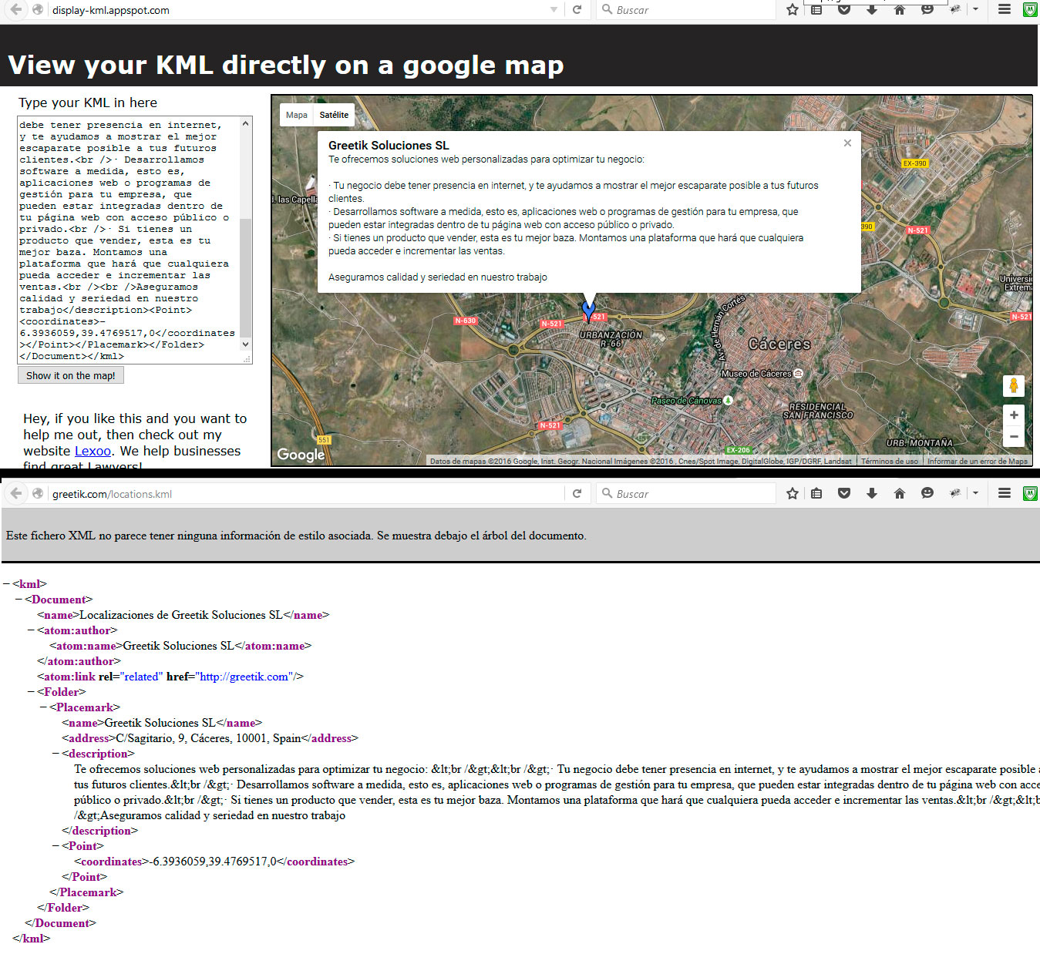Go back in the greetik.com browser window
Viewport: 1040px width, 954px height.
tap(15, 493)
